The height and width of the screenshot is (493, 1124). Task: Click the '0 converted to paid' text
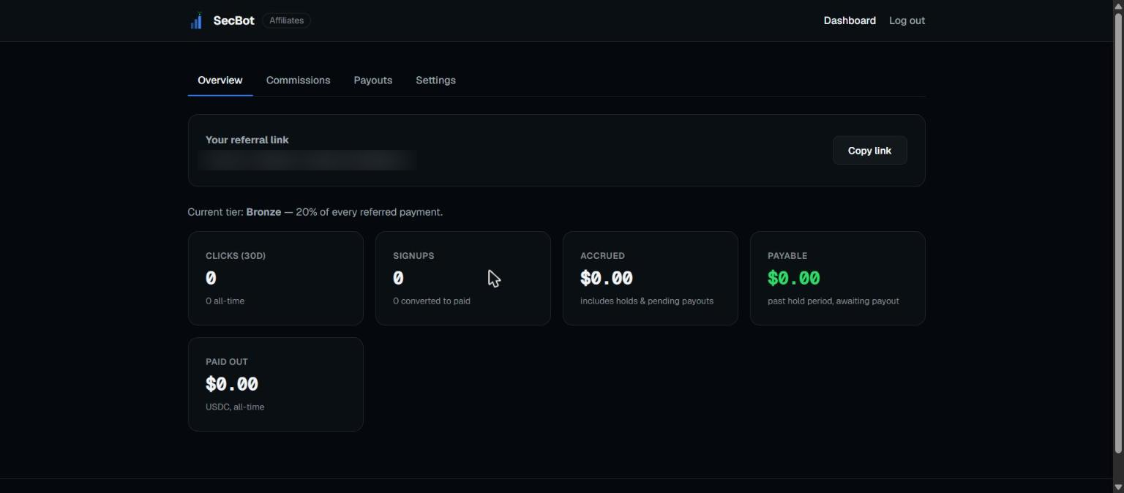(432, 301)
